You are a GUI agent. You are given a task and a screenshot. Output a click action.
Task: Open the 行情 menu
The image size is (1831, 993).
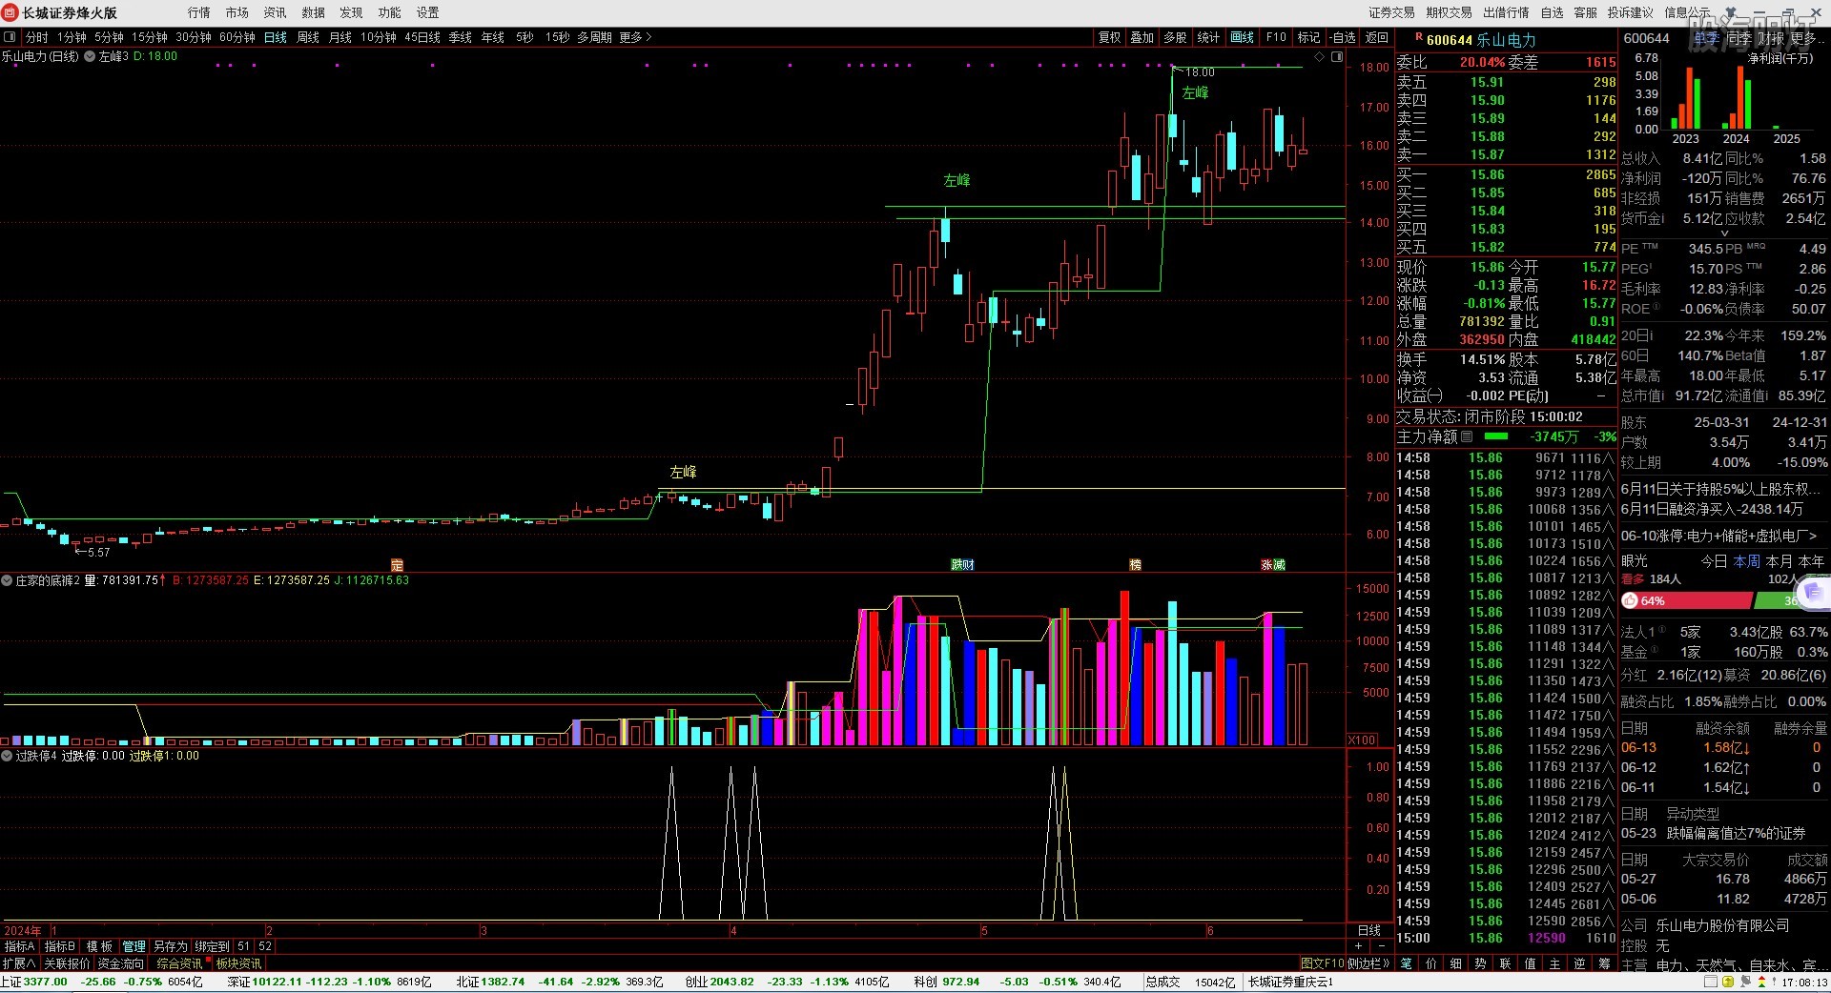pos(199,12)
